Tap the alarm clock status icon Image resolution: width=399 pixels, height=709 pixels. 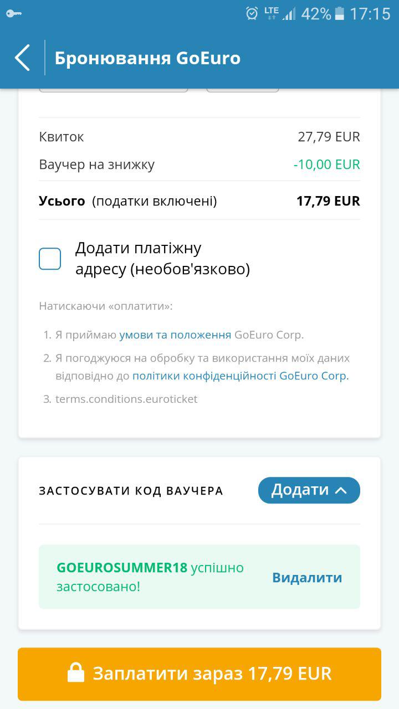pyautogui.click(x=252, y=13)
